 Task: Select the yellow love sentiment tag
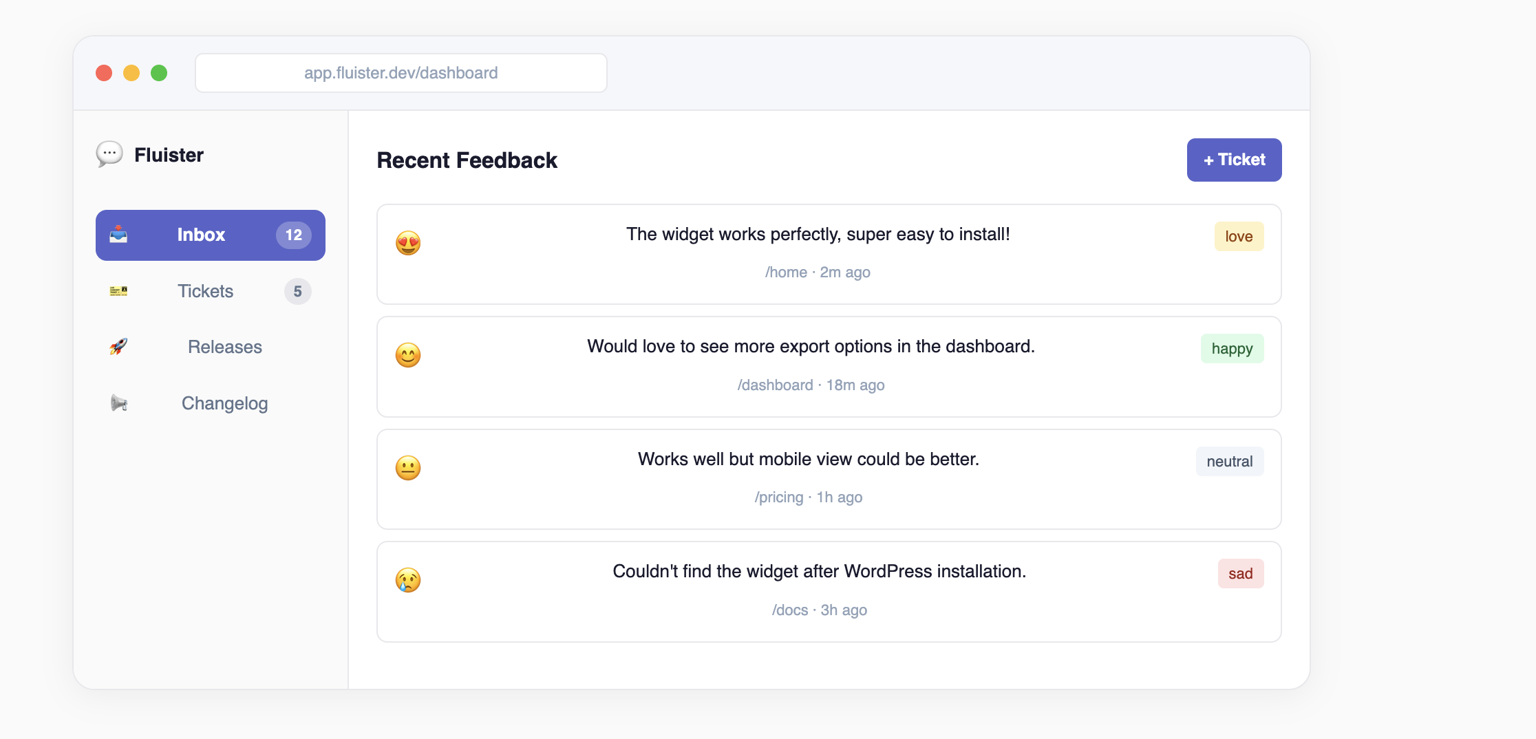(x=1239, y=237)
